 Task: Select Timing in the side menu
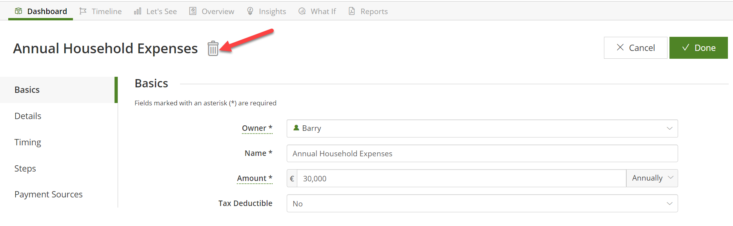click(28, 142)
